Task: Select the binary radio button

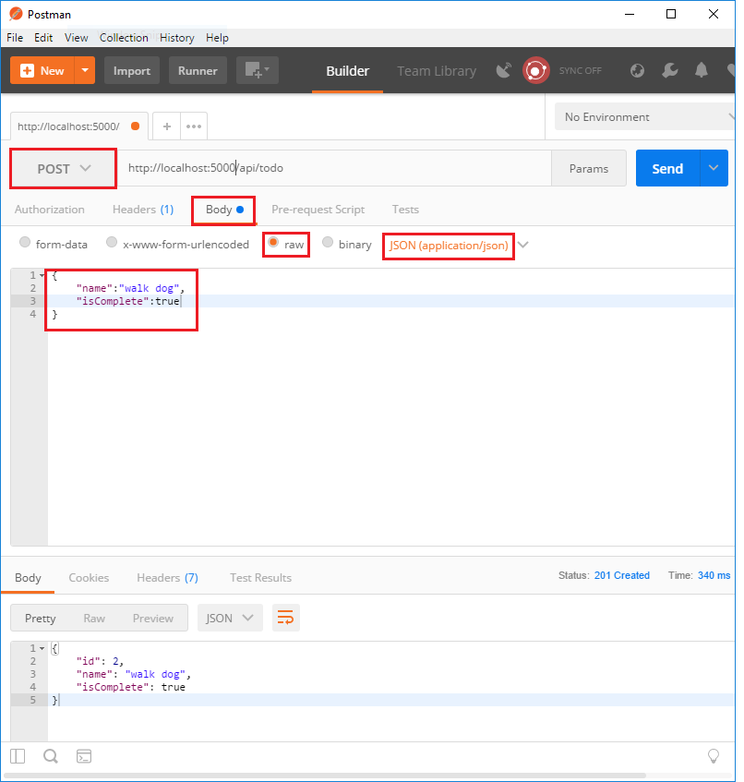Action: [x=328, y=243]
